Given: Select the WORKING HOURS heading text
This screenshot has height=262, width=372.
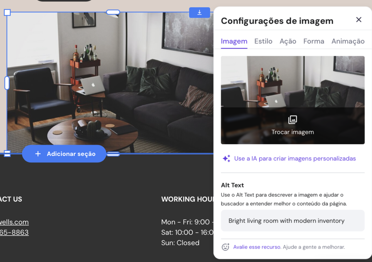Looking at the screenshot, I should pyautogui.click(x=187, y=199).
